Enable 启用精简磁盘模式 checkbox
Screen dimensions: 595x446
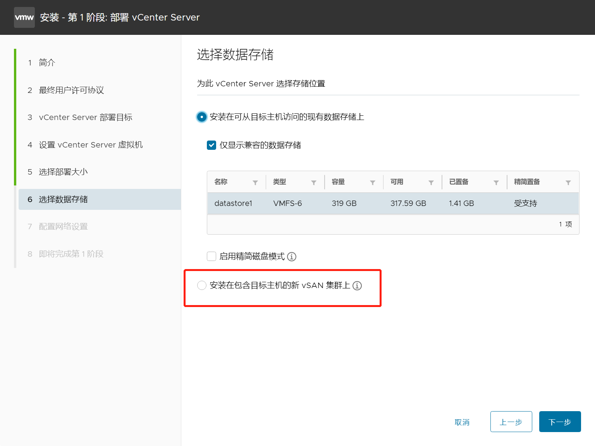[x=212, y=256]
